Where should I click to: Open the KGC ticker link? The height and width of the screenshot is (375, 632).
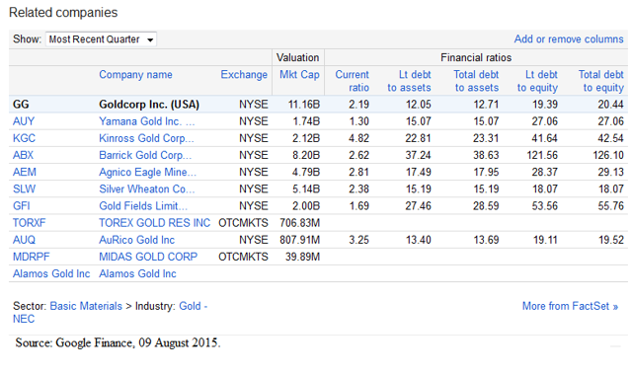click(24, 138)
